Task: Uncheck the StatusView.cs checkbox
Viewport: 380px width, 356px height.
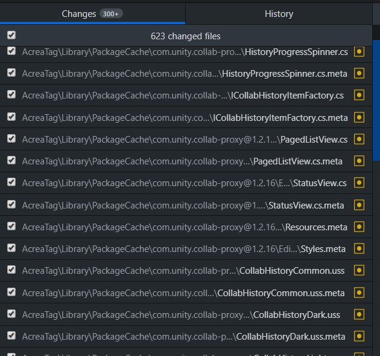Action: pos(11,182)
